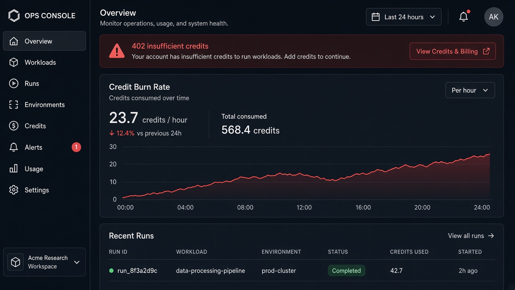Click the Credit Burn Rate heading
This screenshot has height=290, width=515.
(x=139, y=87)
